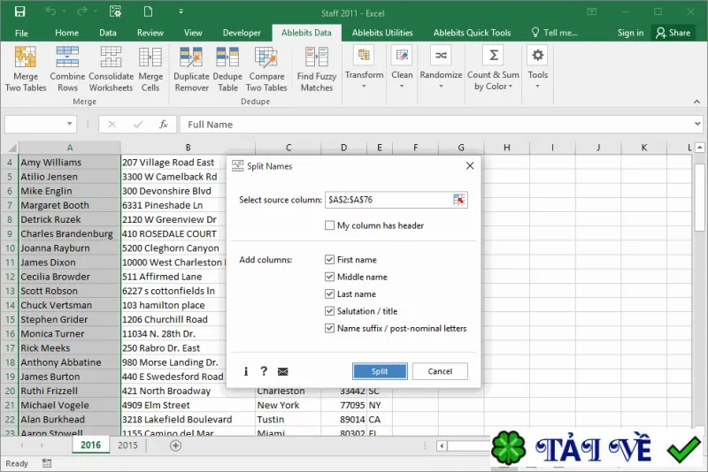Open the Randomize dropdown
The height and width of the screenshot is (472, 708).
[x=441, y=68]
